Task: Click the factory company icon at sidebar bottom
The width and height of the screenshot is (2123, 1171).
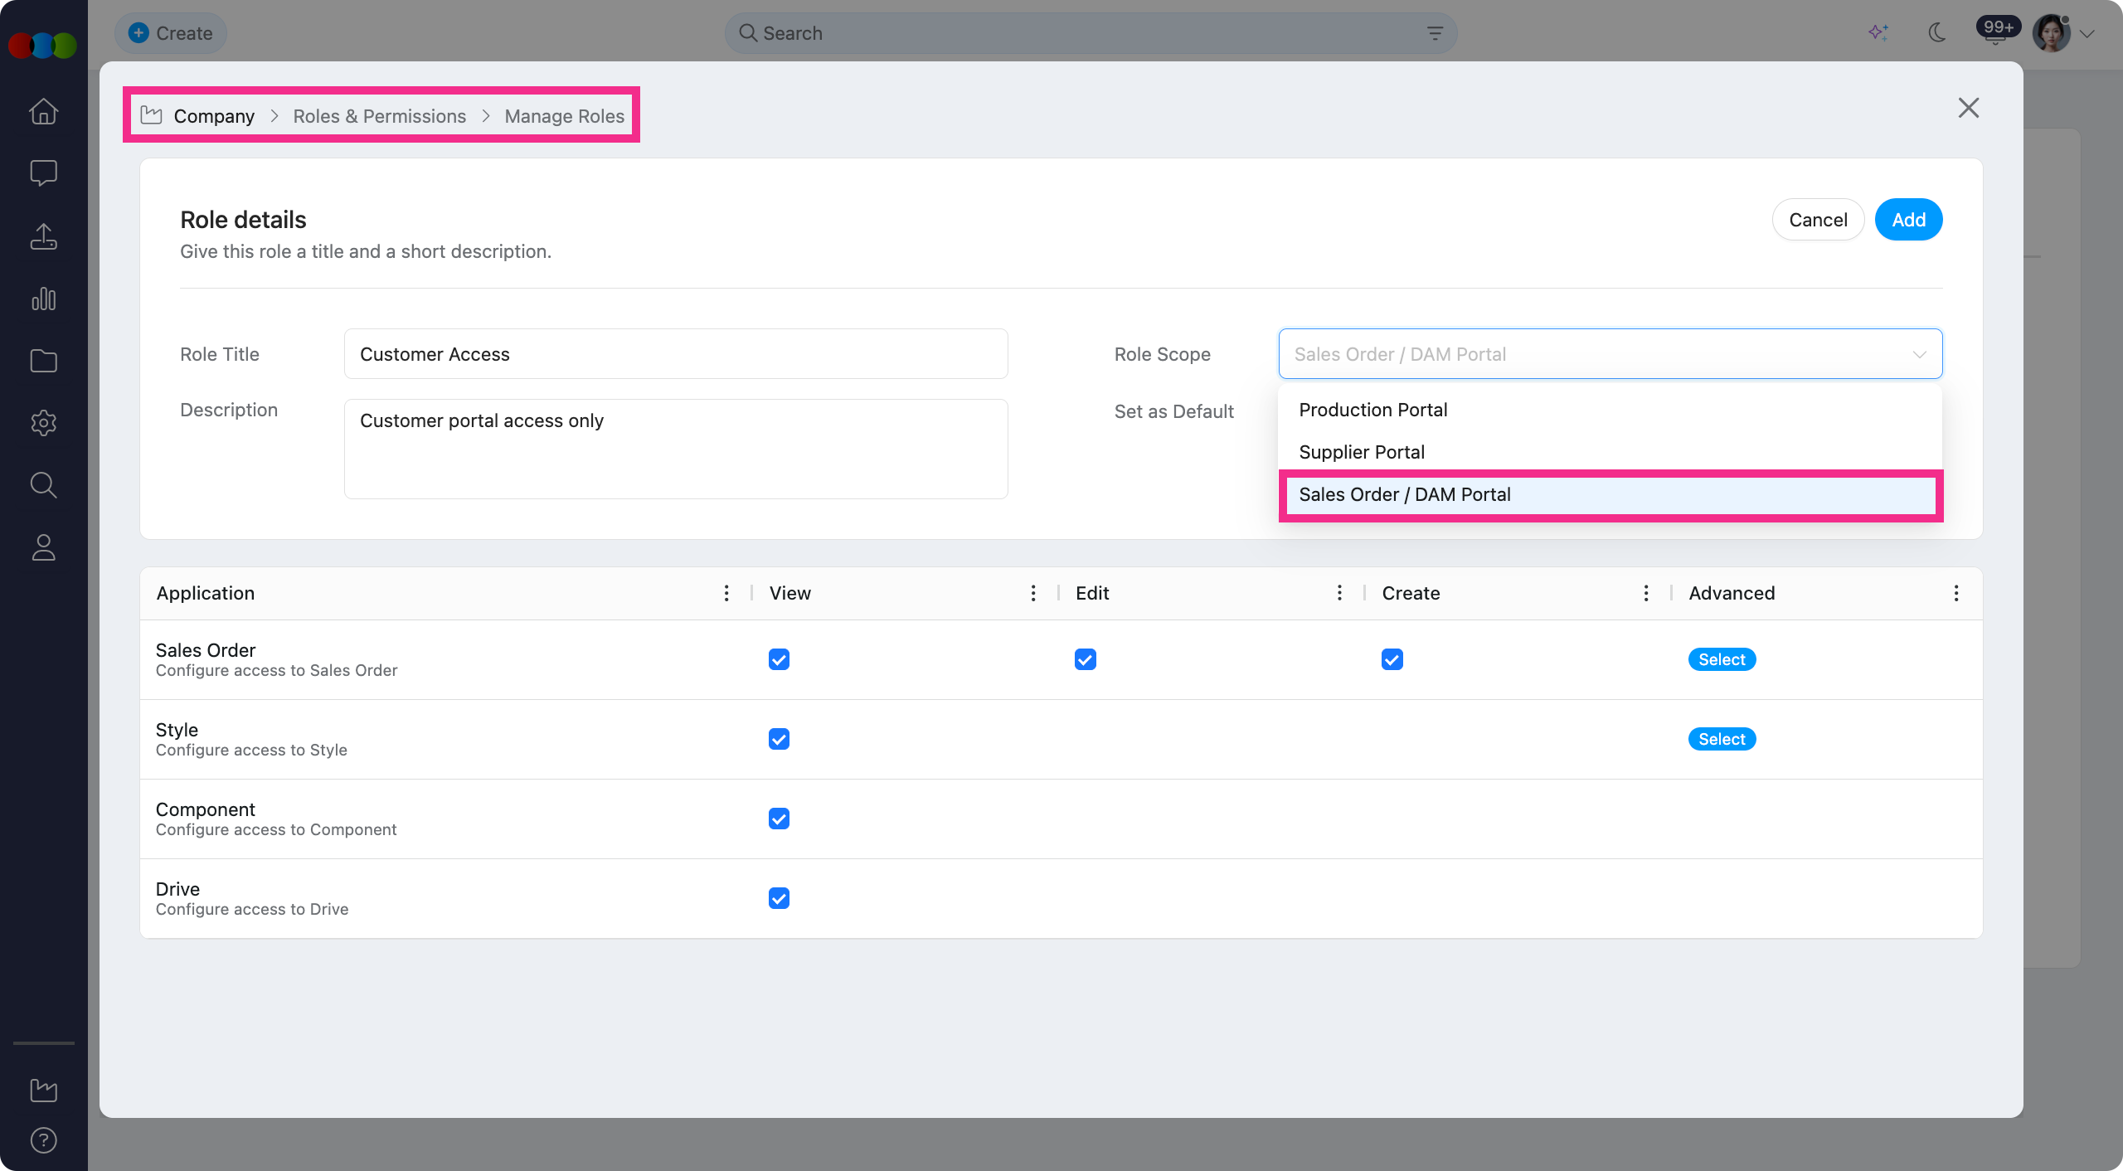Action: (43, 1090)
